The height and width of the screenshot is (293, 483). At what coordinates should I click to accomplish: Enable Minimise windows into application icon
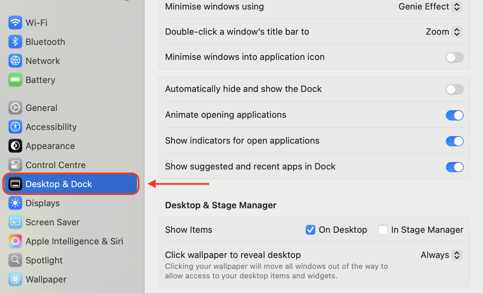[x=455, y=58]
